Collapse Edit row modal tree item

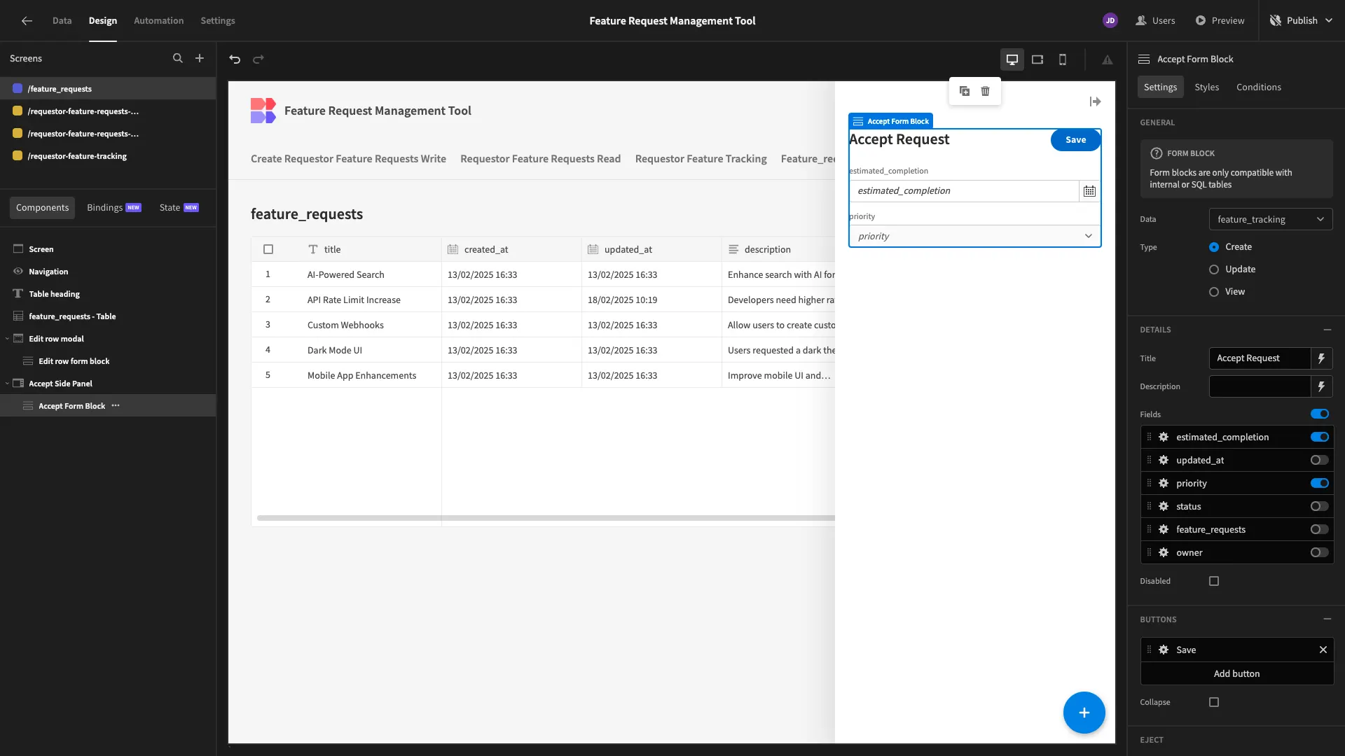click(7, 339)
